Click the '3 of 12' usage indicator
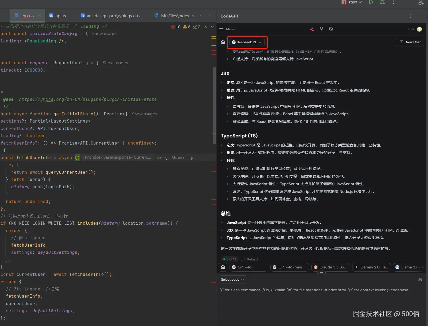 [x=230, y=259]
